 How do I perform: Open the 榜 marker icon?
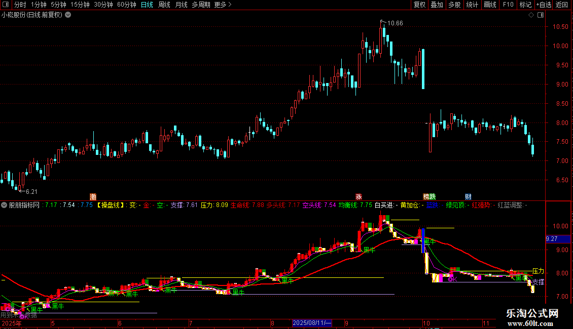pyautogui.click(x=426, y=196)
